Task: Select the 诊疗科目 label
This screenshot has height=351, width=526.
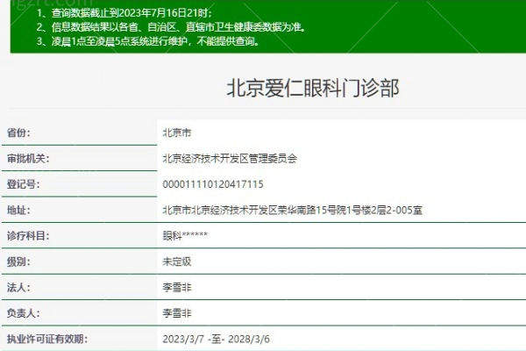Action: [28, 236]
